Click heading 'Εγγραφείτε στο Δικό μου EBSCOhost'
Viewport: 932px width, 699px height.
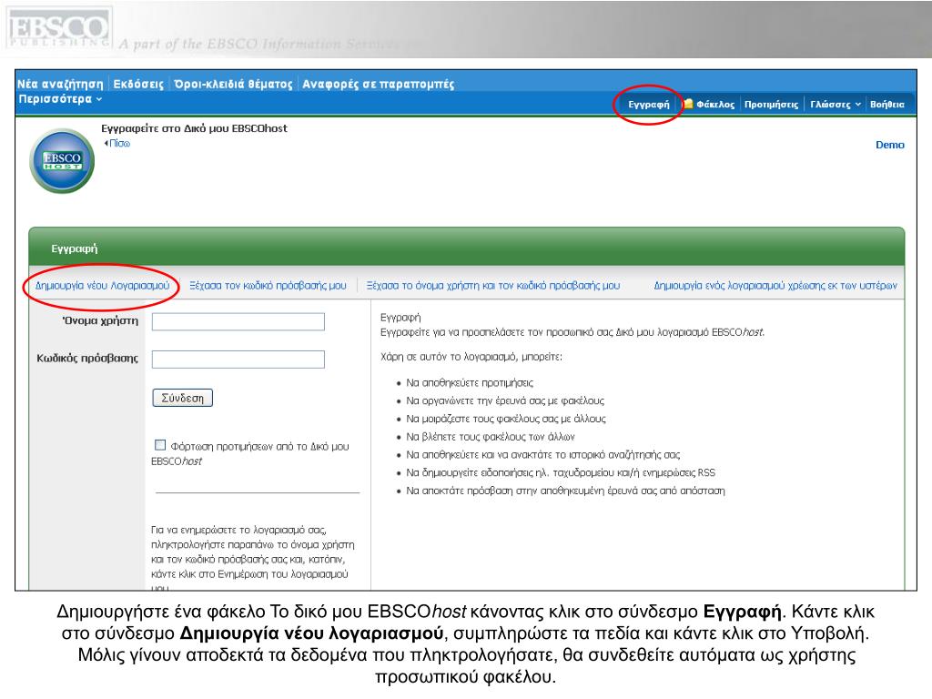click(194, 128)
